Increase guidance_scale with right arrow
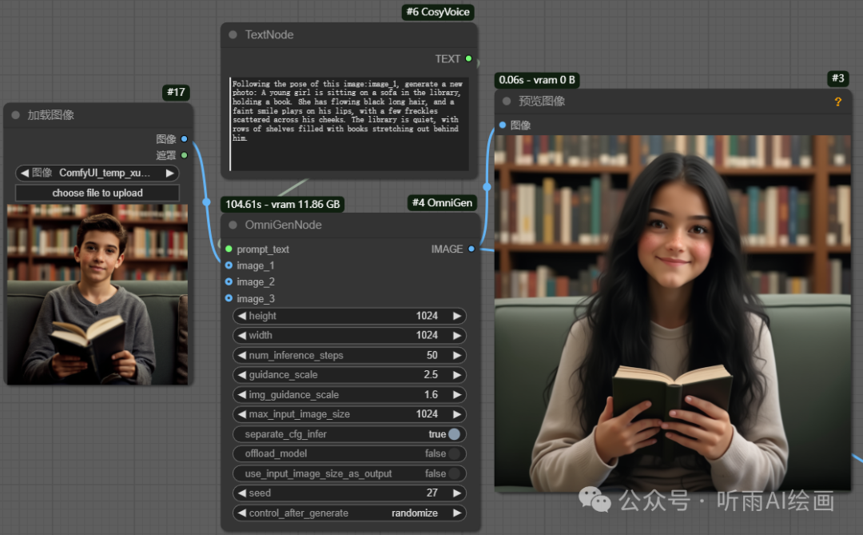This screenshot has height=535, width=863. point(457,375)
